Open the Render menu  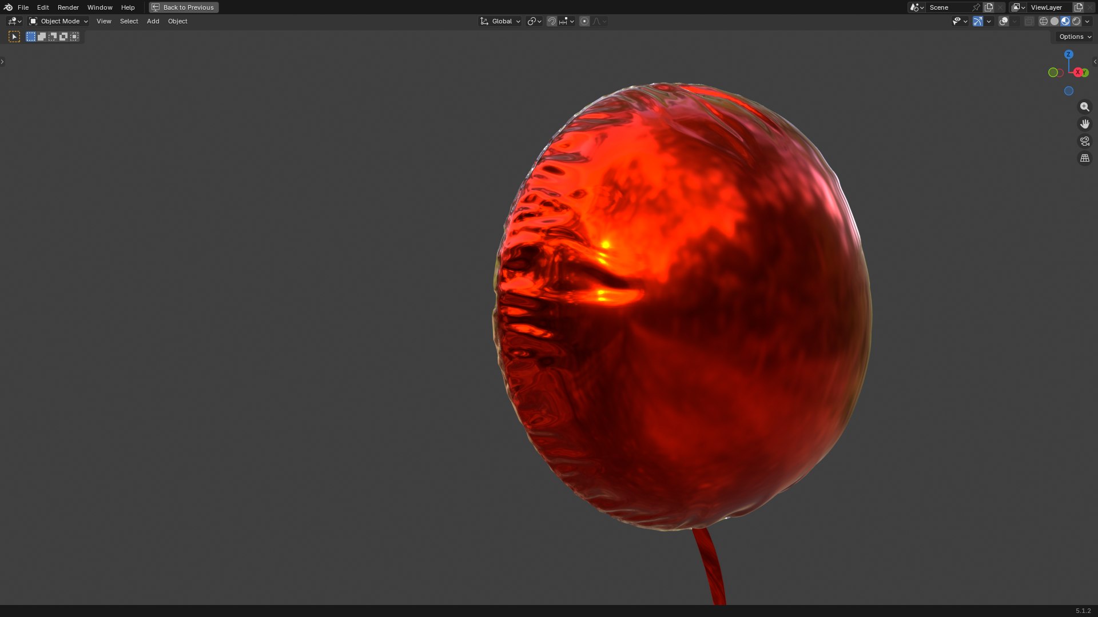[68, 7]
